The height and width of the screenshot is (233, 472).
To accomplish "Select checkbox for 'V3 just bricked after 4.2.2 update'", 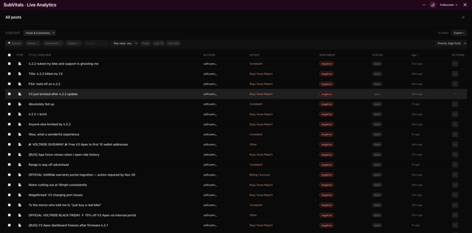I will tap(9, 94).
